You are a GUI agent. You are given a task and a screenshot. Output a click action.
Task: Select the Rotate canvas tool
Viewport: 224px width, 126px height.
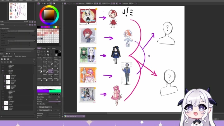(45, 55)
